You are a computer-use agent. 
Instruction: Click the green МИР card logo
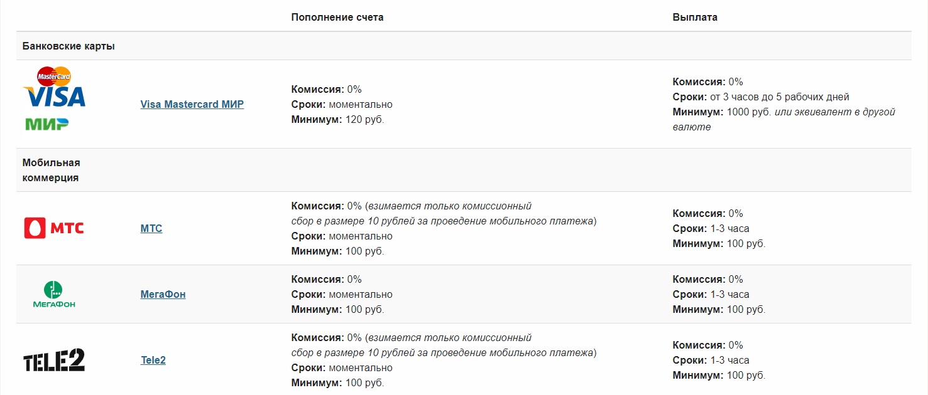click(x=47, y=124)
